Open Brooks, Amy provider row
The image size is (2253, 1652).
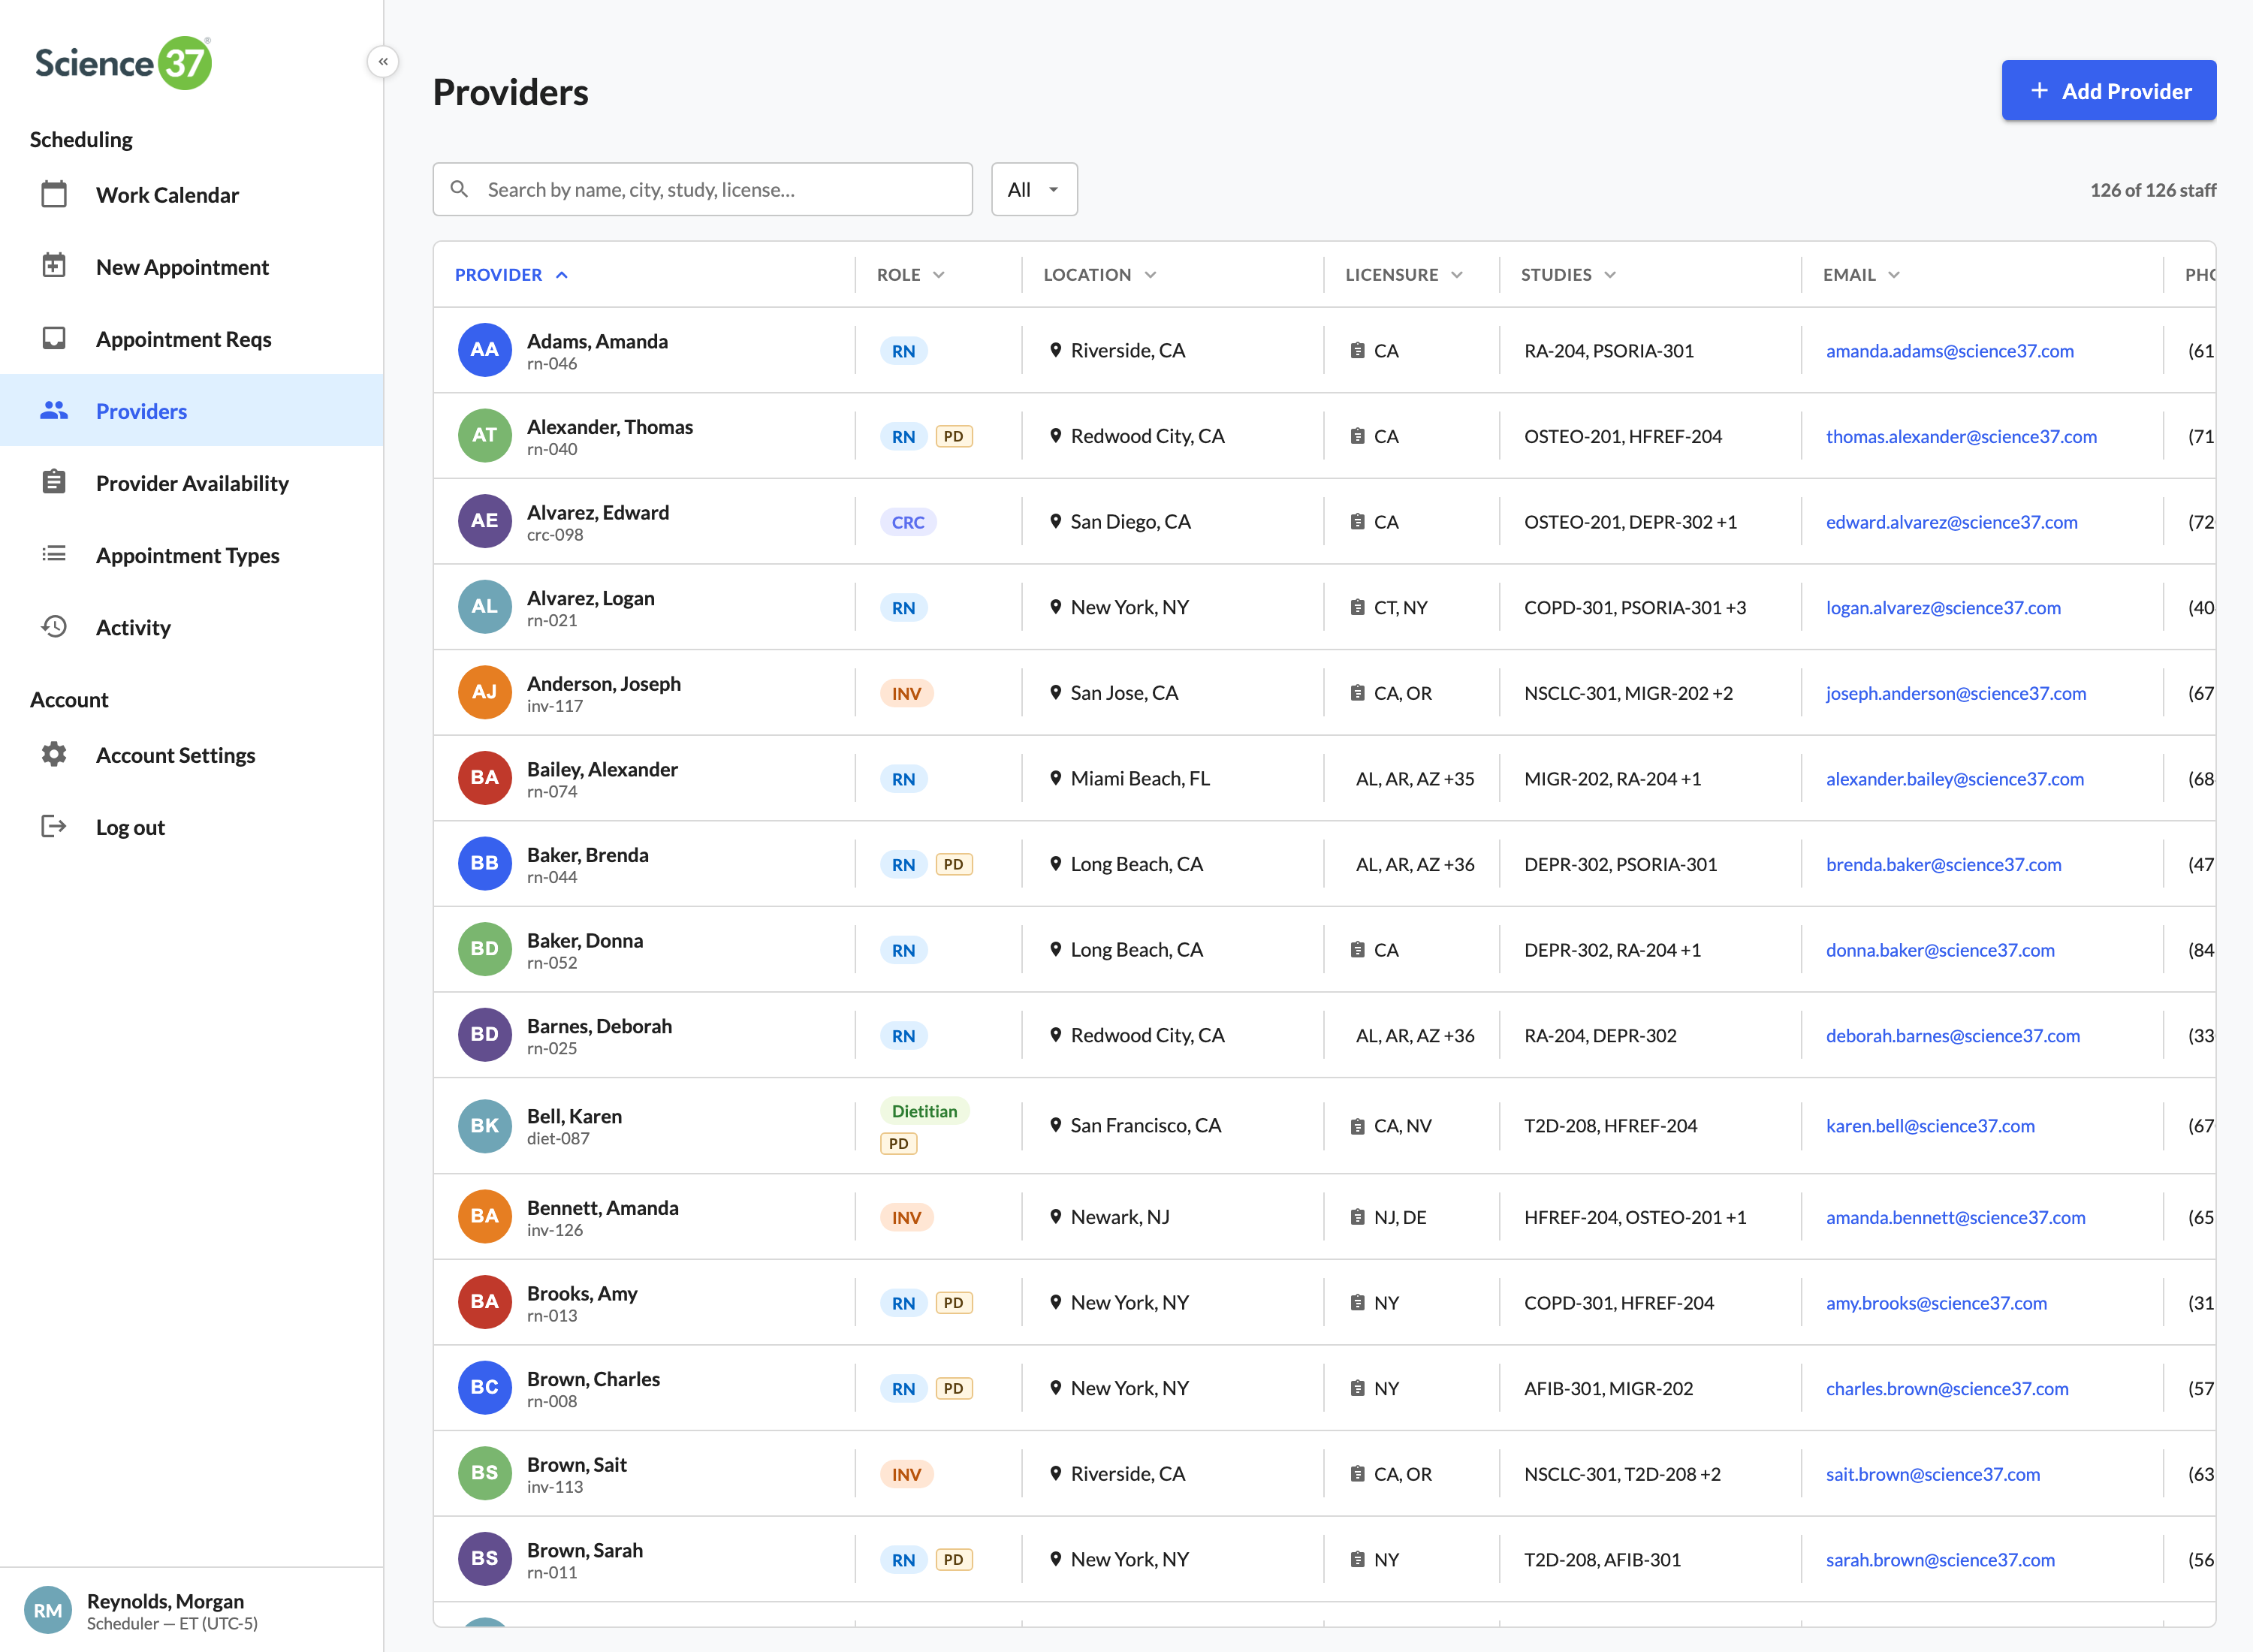tap(1324, 1302)
